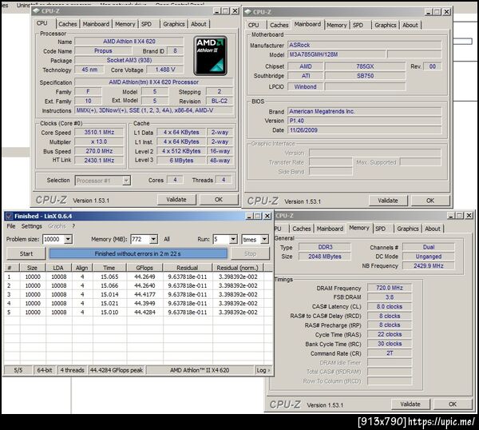Click Validate in the Memory window
The image size is (479, 430).
pyautogui.click(x=410, y=404)
